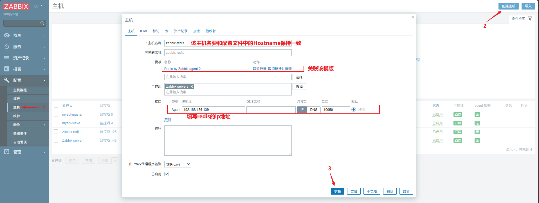The height and width of the screenshot is (203, 539).
Task: Click 选择 button for templates
Action: [x=299, y=77]
